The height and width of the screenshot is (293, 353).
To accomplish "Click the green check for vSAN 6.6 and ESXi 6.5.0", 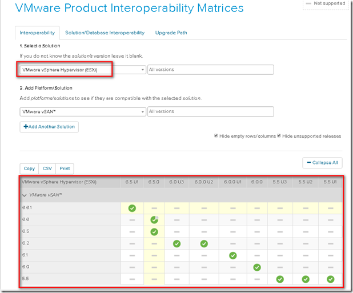I will pyautogui.click(x=154, y=220).
